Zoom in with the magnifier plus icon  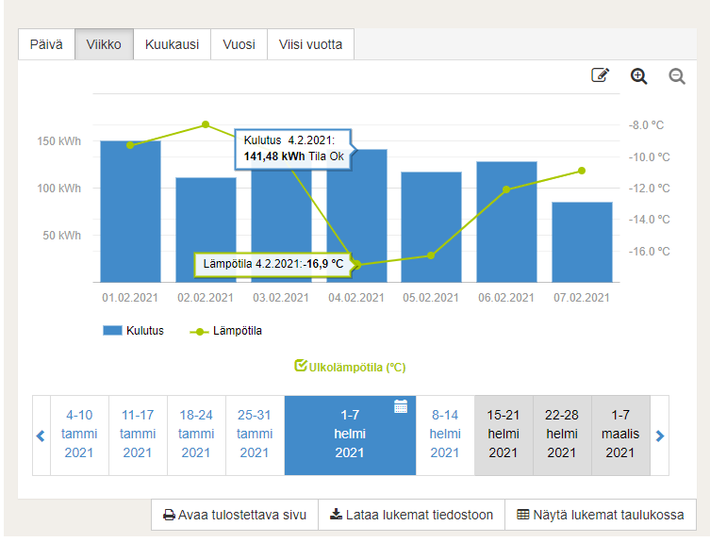pos(639,76)
